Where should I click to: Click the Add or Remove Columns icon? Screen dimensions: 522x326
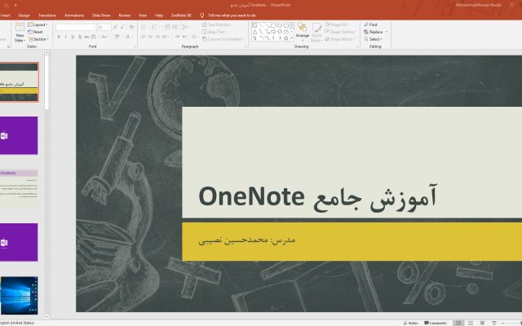195,37
